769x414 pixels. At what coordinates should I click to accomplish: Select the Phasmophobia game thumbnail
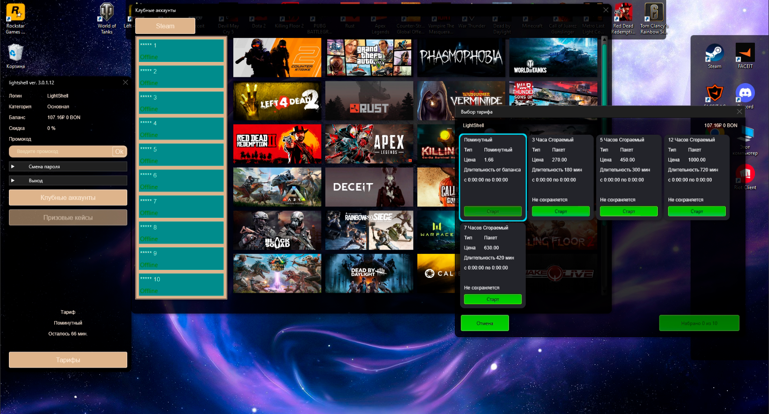[x=460, y=57]
